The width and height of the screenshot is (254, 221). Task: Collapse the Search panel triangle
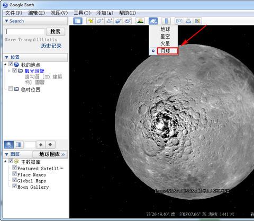[7, 21]
